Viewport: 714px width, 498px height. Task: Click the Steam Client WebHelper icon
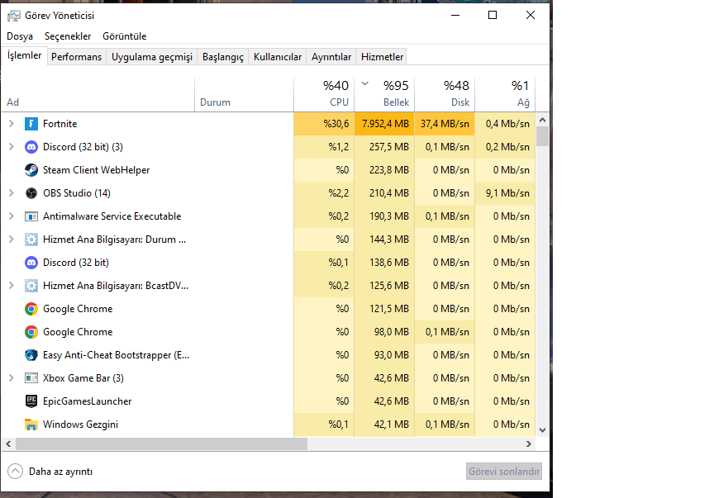tap(31, 170)
